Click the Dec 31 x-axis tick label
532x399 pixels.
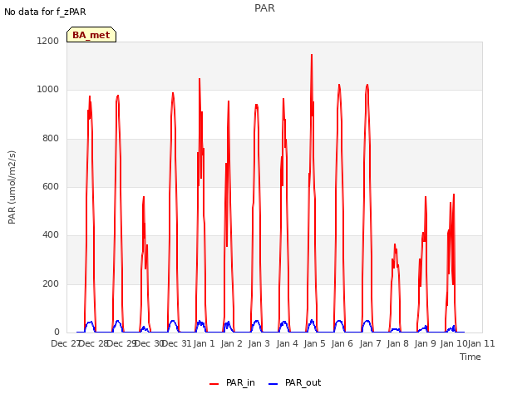[x=177, y=343]
